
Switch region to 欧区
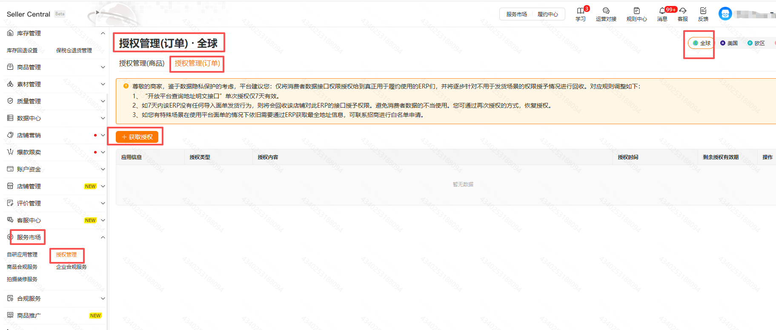[x=756, y=43]
